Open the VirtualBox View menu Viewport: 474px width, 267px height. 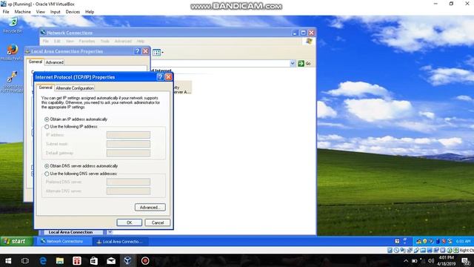coord(41,12)
